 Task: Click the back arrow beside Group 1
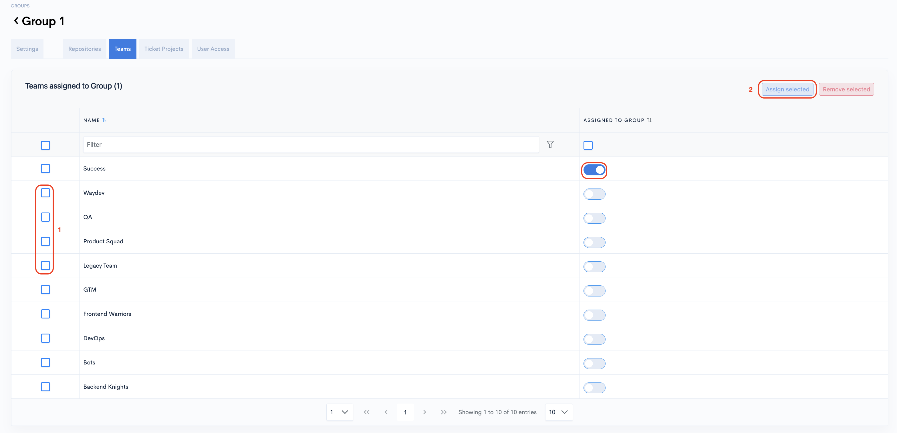(x=16, y=21)
